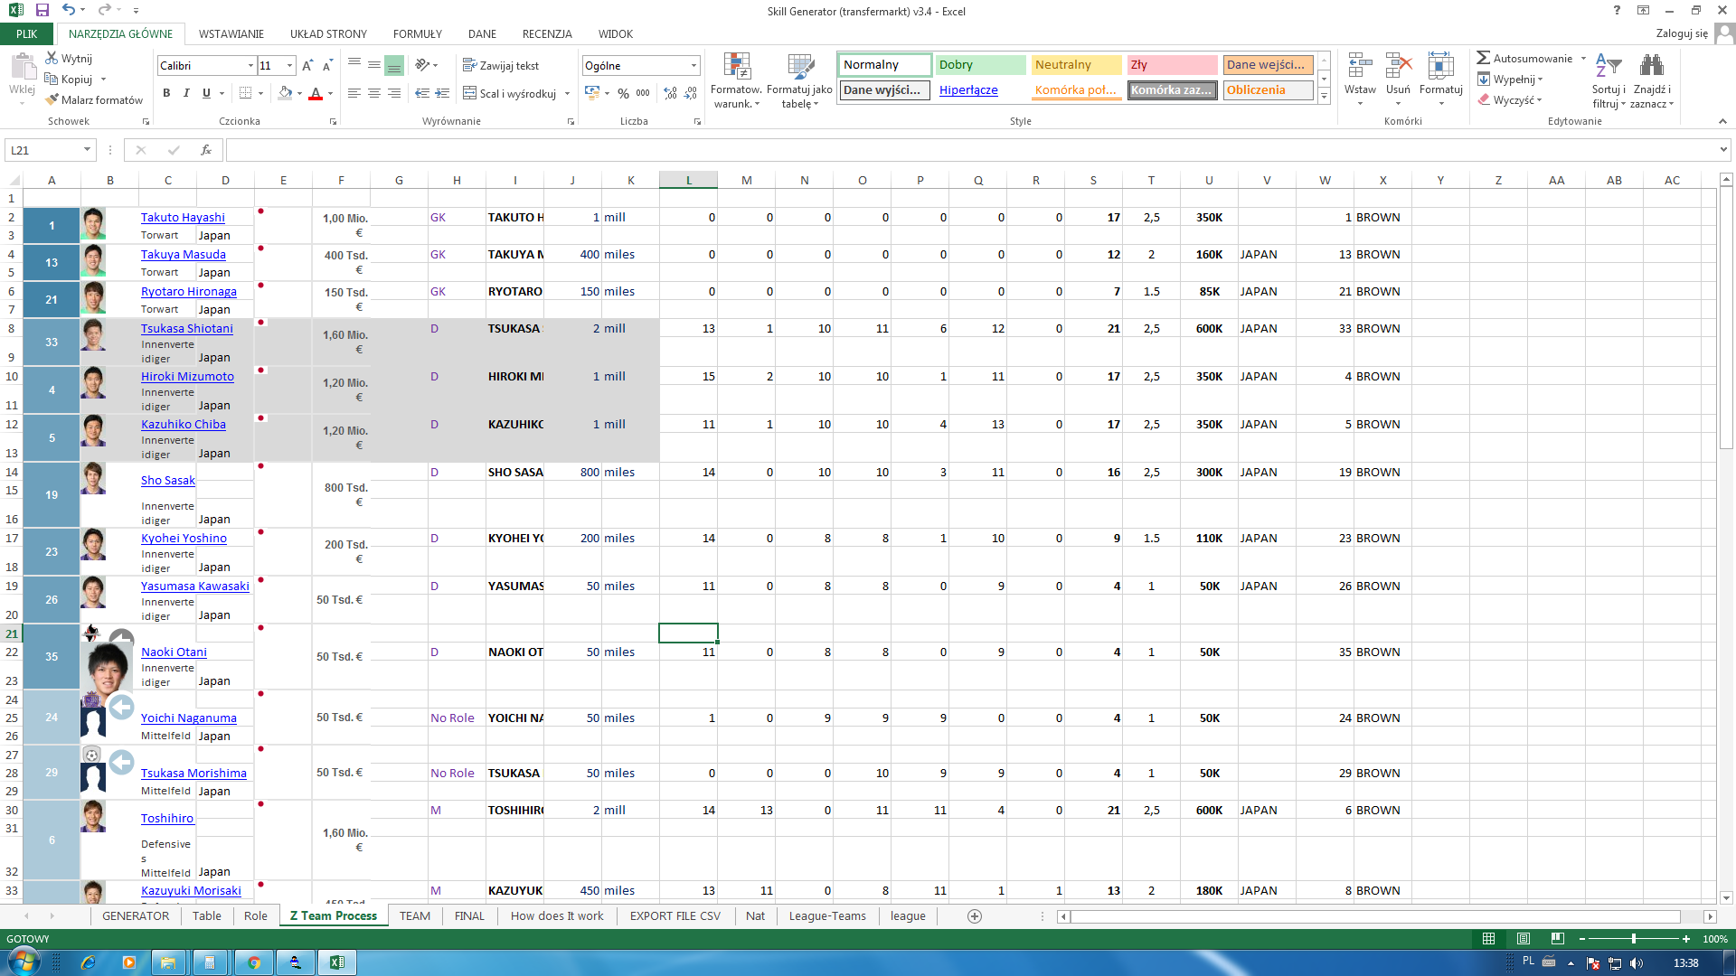Screen dimensions: 1736x976
Task: Open the Scal i wyśrodkuj dropdown arrow
Action: 567,93
